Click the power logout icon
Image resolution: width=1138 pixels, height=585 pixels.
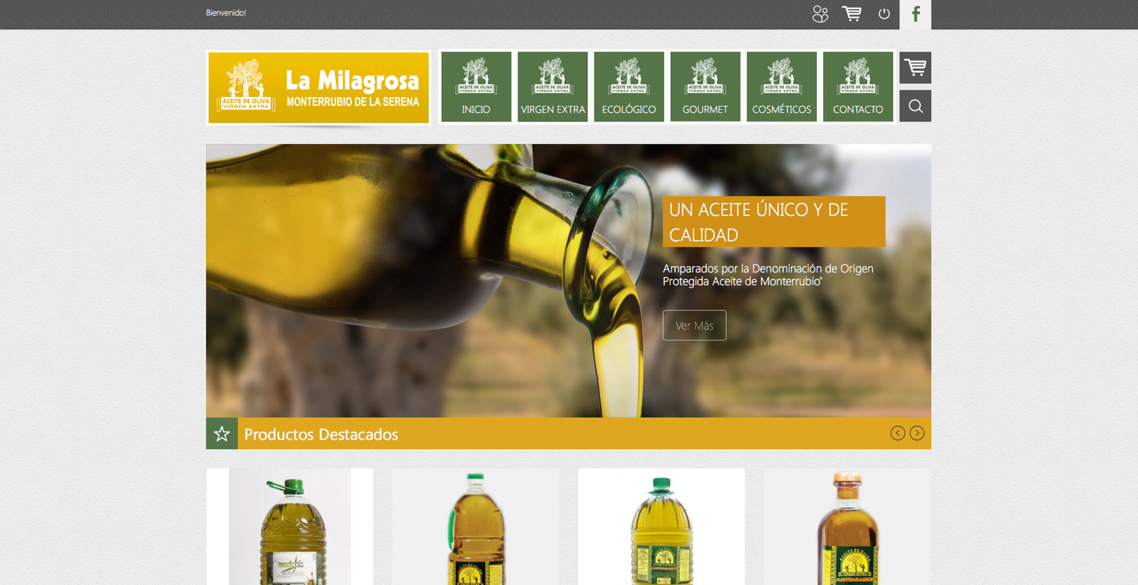pyautogui.click(x=884, y=14)
